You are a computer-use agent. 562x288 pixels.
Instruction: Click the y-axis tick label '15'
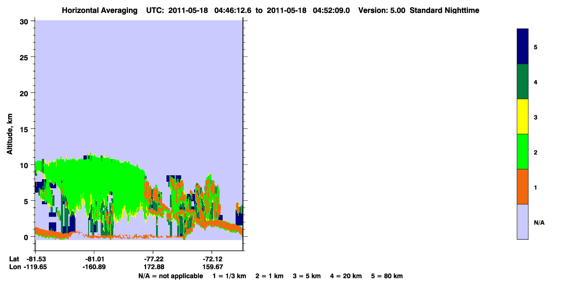pos(25,129)
